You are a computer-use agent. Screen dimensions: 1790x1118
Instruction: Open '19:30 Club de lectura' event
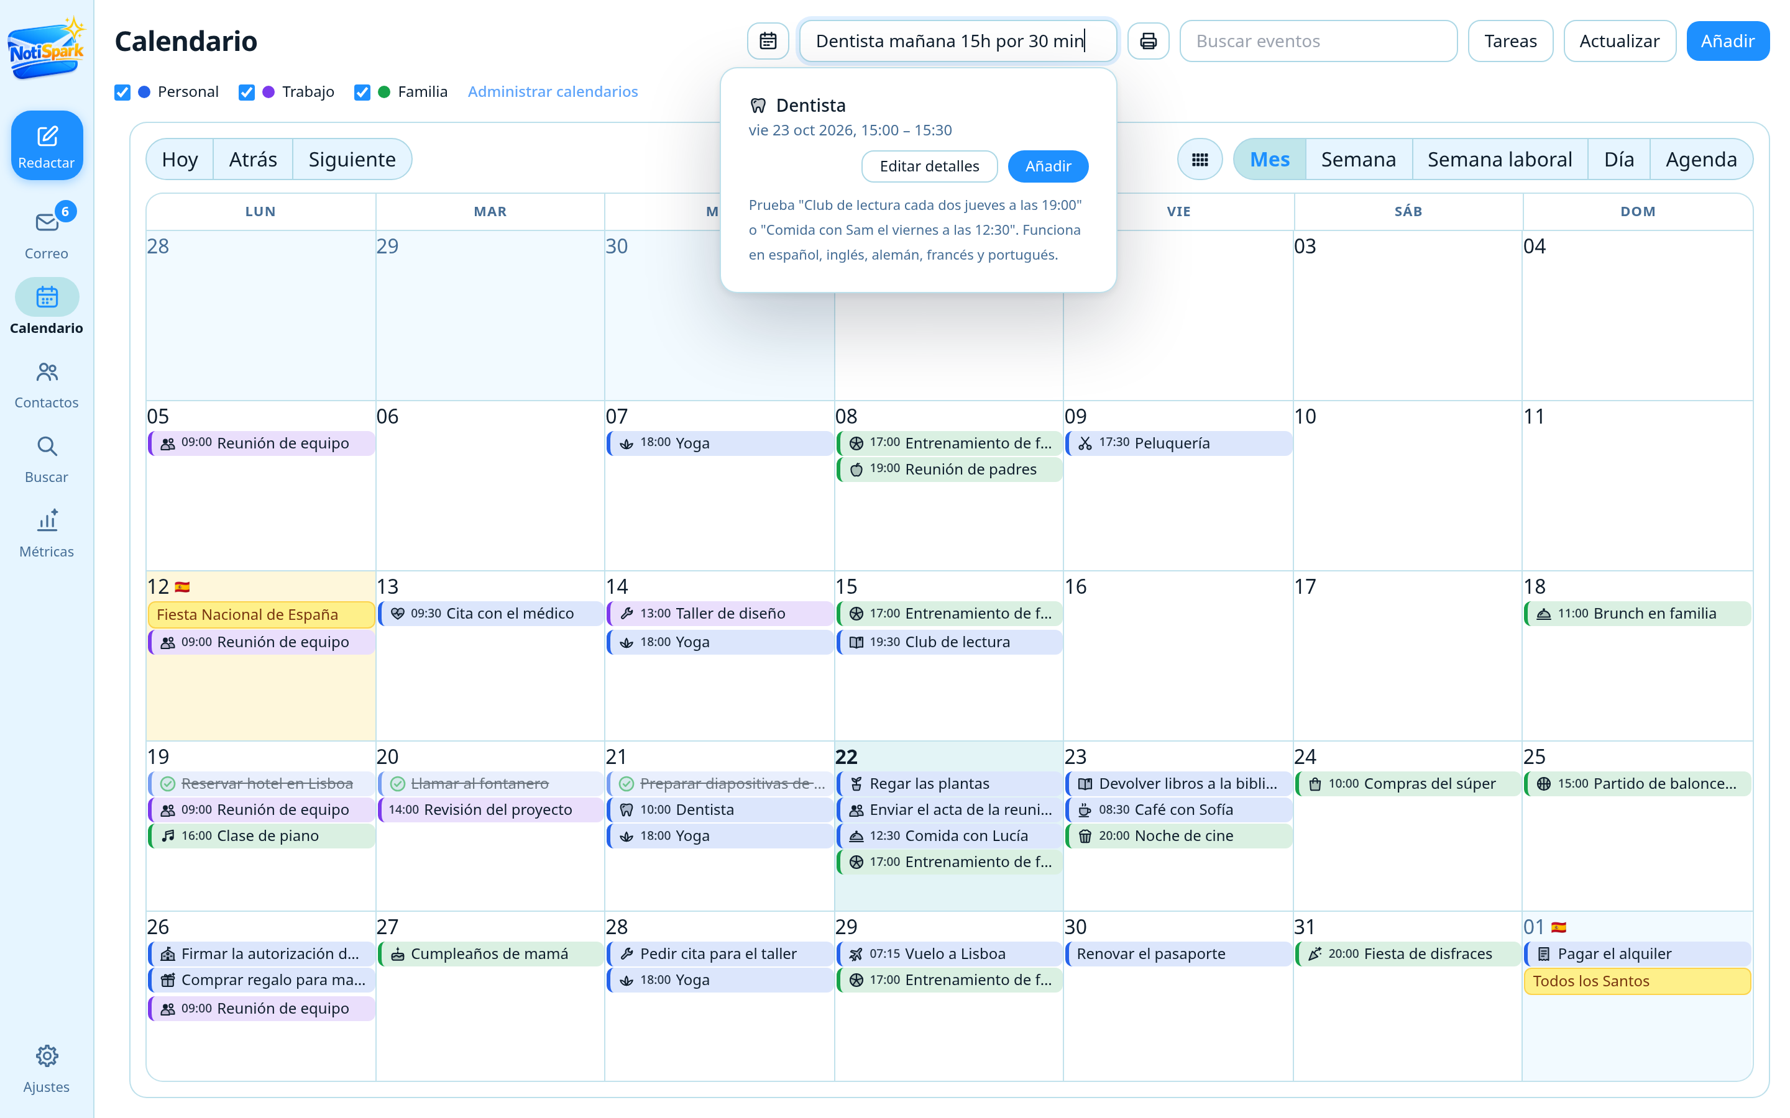click(949, 642)
